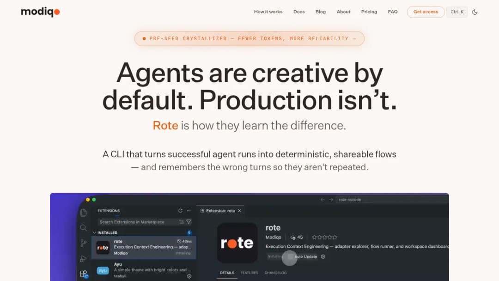Clear extensions search results icon
Screen dimensions: 499x281
182,222
